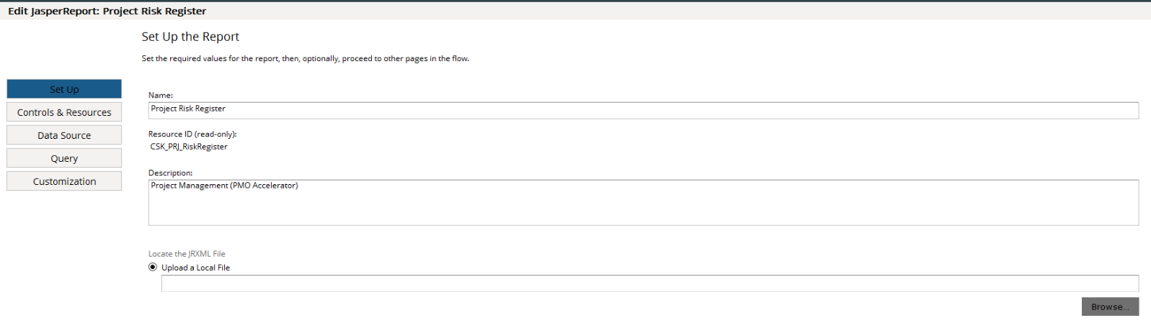Click the Browse... button

click(x=1110, y=306)
